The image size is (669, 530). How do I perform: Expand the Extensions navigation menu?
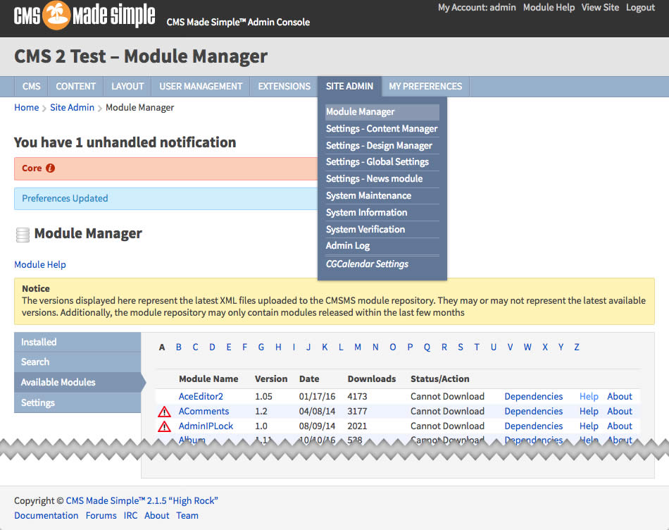(284, 86)
